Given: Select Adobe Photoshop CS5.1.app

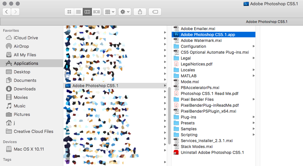Looking at the screenshot, I should tap(213, 34).
